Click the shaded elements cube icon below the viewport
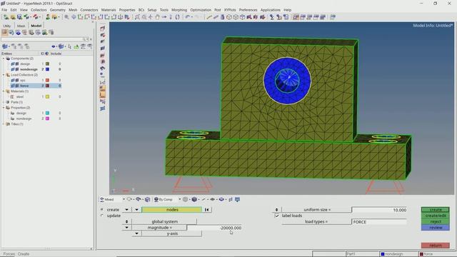This screenshot has height=257, width=457. (x=194, y=199)
